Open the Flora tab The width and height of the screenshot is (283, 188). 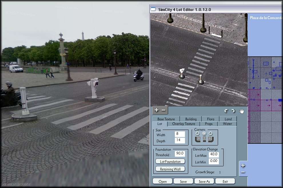coord(210,119)
